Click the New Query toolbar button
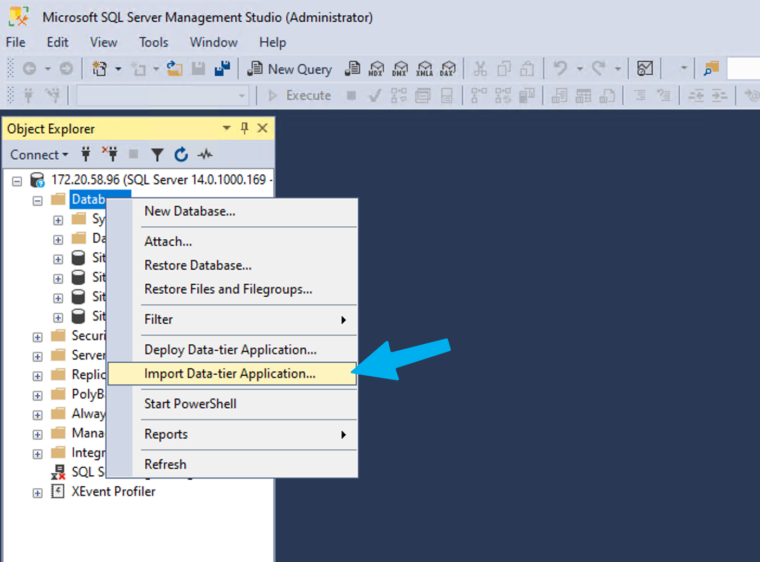This screenshot has width=760, height=562. pyautogui.click(x=289, y=69)
